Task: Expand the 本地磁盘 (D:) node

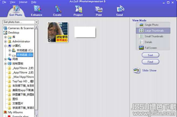Action: tap(10, 55)
